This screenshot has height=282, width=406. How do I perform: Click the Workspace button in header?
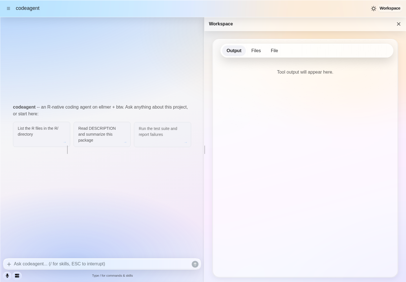coord(390,8)
